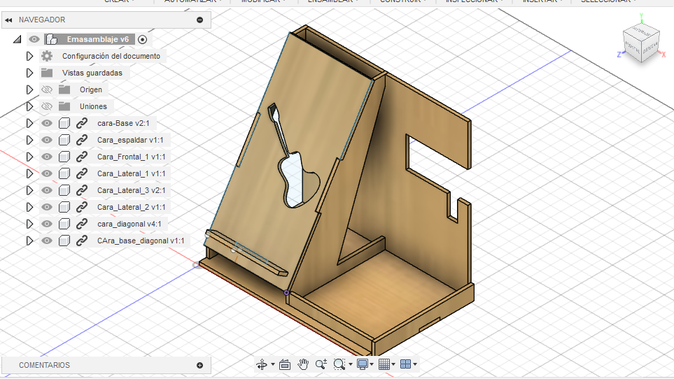This screenshot has width=674, height=379.
Task: Open Display Settings monitor icon
Action: pos(363,364)
